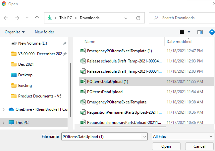Image resolution: width=215 pixels, height=151 pixels.
Task: Open the Help question mark icon
Action: (x=212, y=32)
